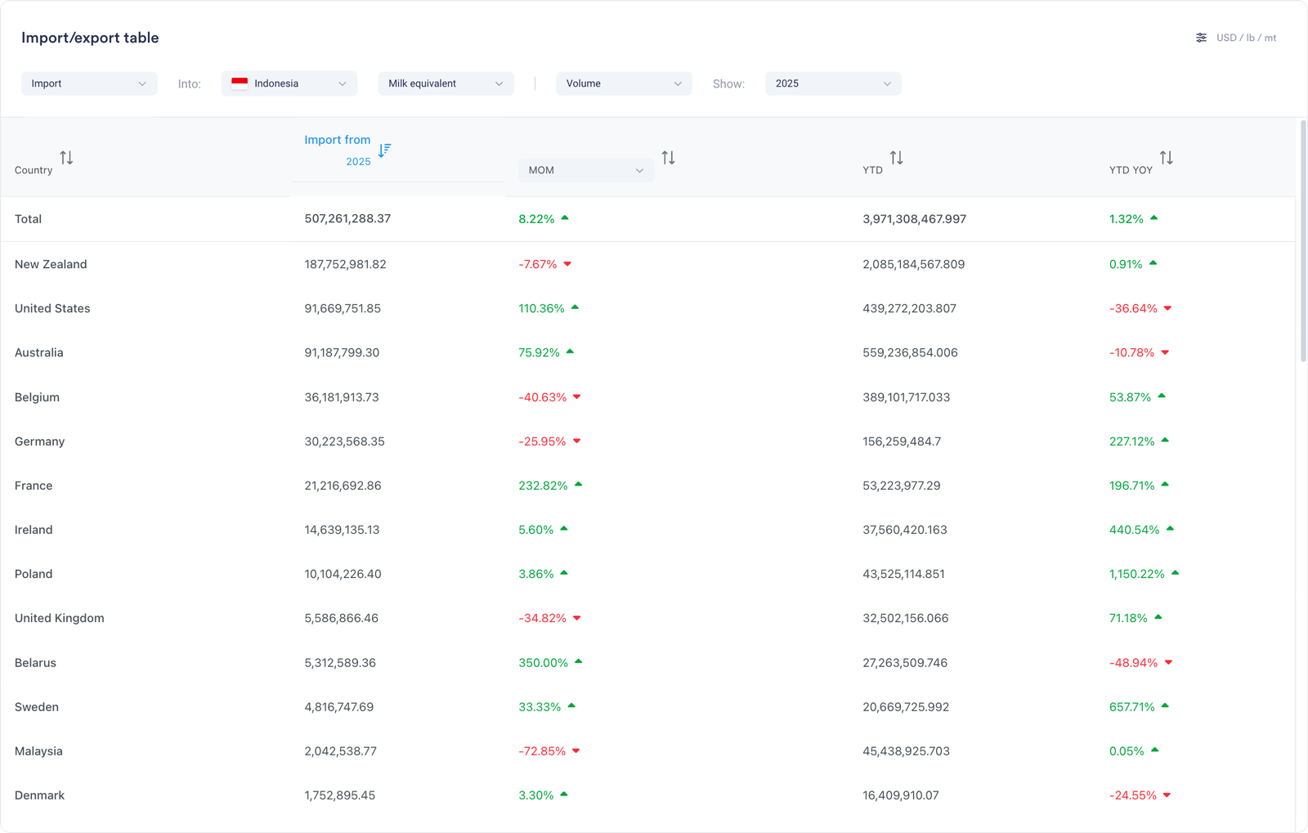Viewport: 1308px width, 833px height.
Task: Click the Country column sort arrows
Action: point(66,158)
